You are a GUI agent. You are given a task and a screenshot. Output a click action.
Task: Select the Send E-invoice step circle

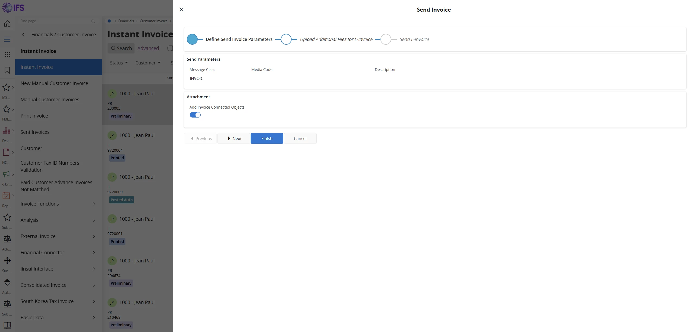(386, 39)
